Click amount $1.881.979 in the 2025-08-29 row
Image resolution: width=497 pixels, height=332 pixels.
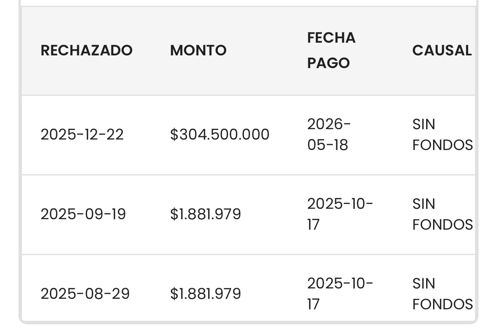point(205,294)
